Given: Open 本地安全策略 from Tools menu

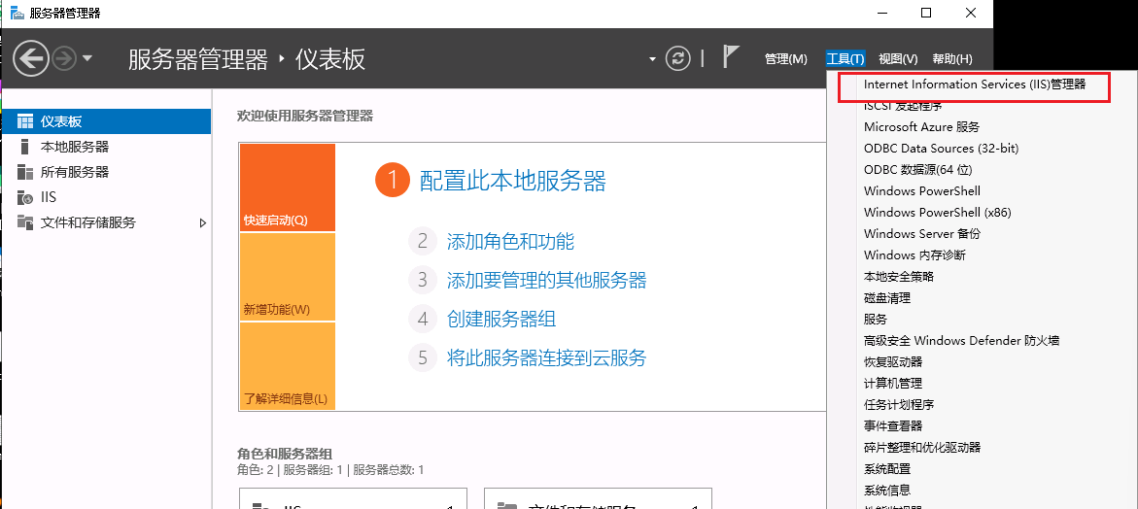Looking at the screenshot, I should [x=899, y=276].
